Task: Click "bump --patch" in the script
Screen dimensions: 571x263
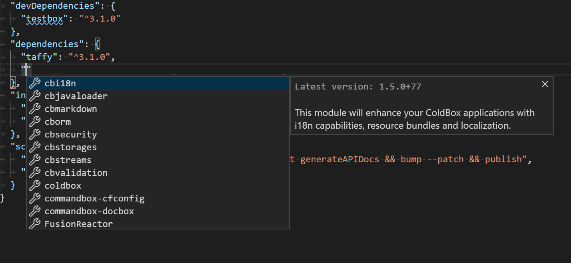Action: click(431, 159)
